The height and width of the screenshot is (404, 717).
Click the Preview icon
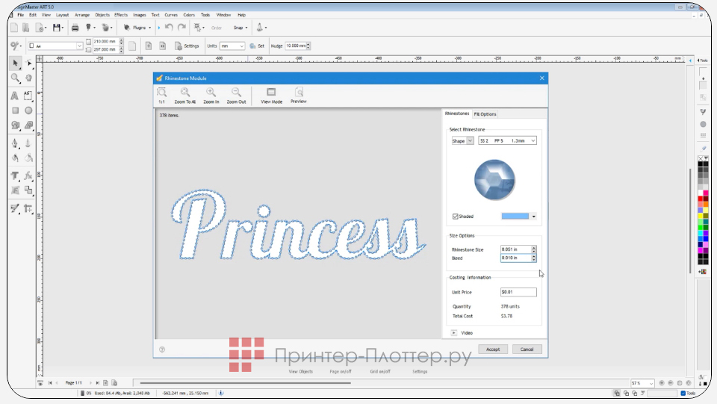pos(299,93)
